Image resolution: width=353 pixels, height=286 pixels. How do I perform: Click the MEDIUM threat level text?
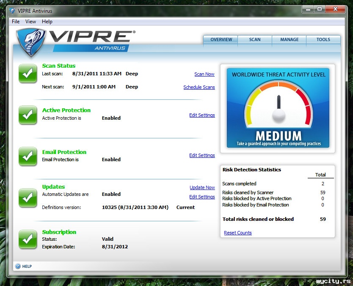[279, 136]
